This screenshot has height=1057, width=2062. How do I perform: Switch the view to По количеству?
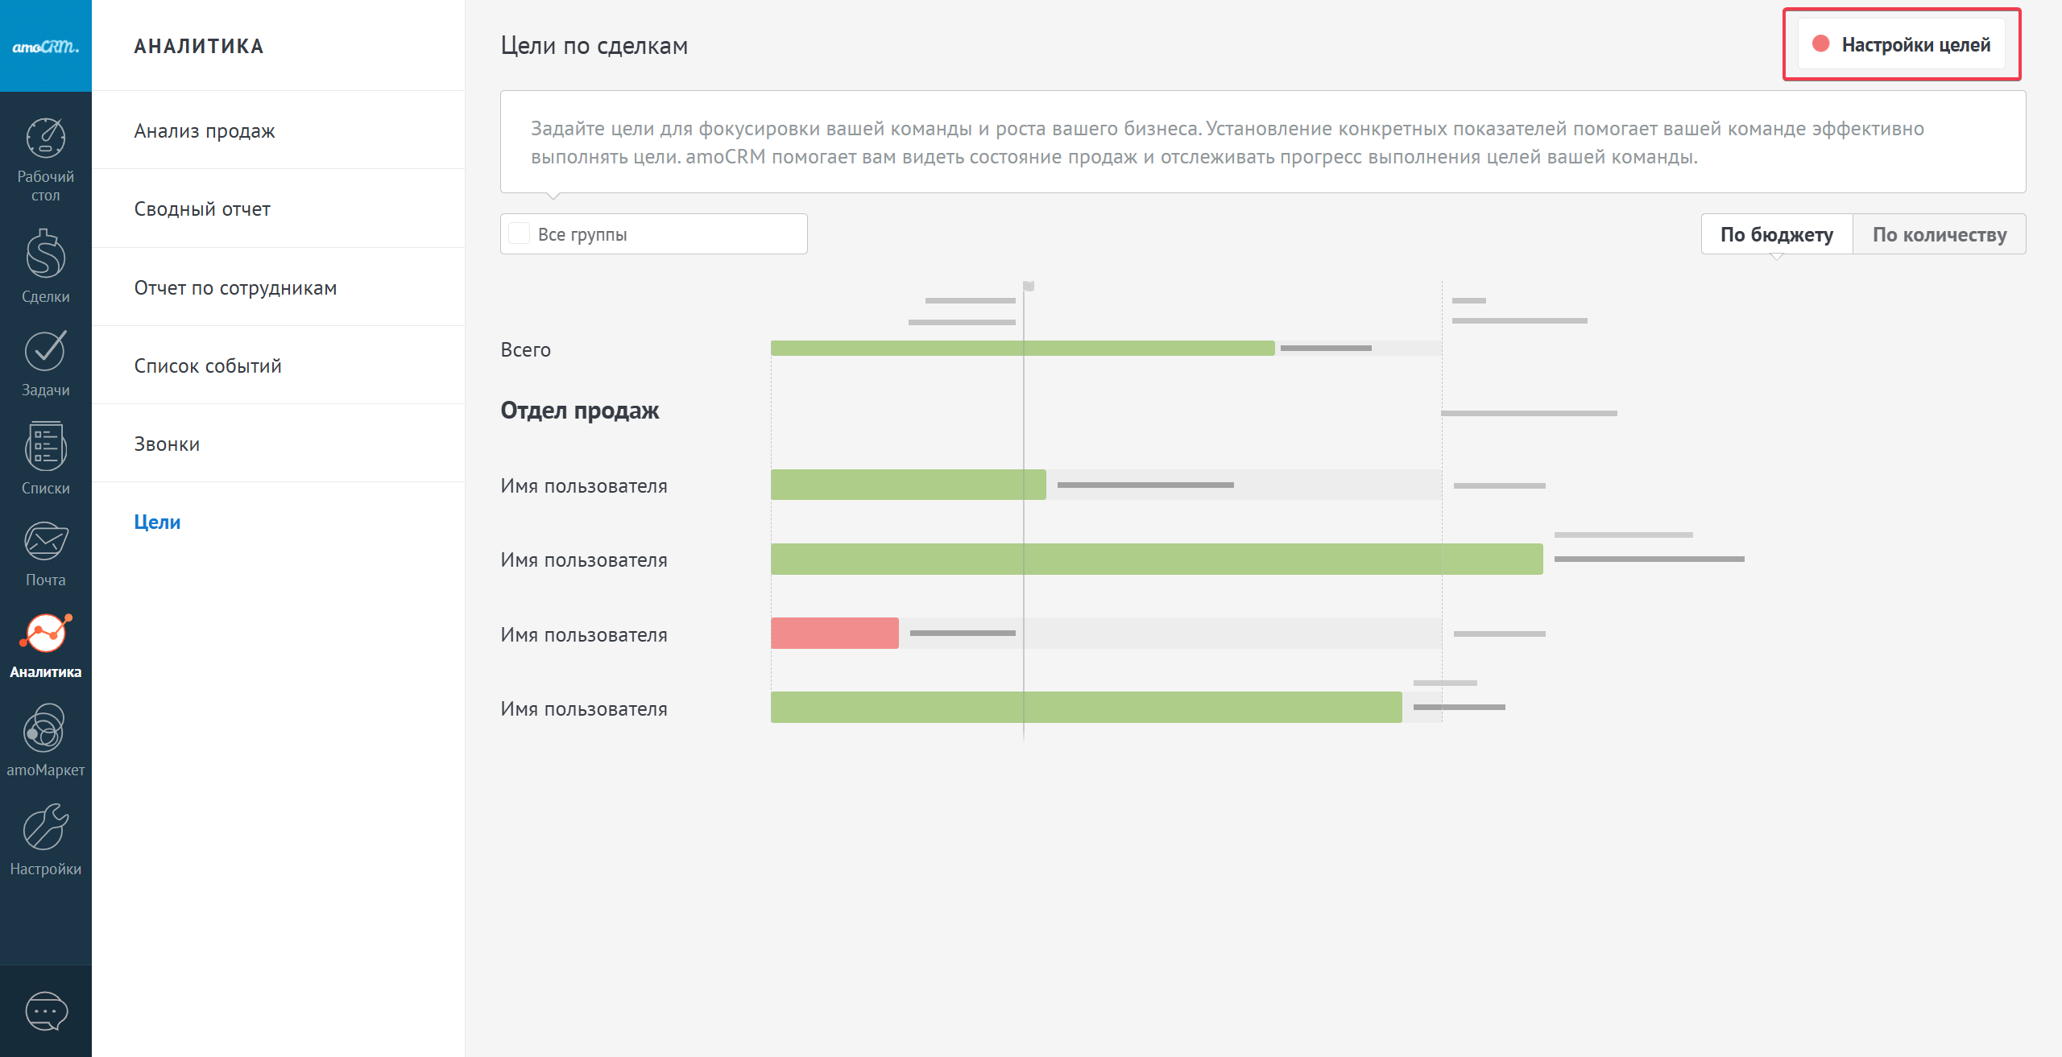point(1939,234)
